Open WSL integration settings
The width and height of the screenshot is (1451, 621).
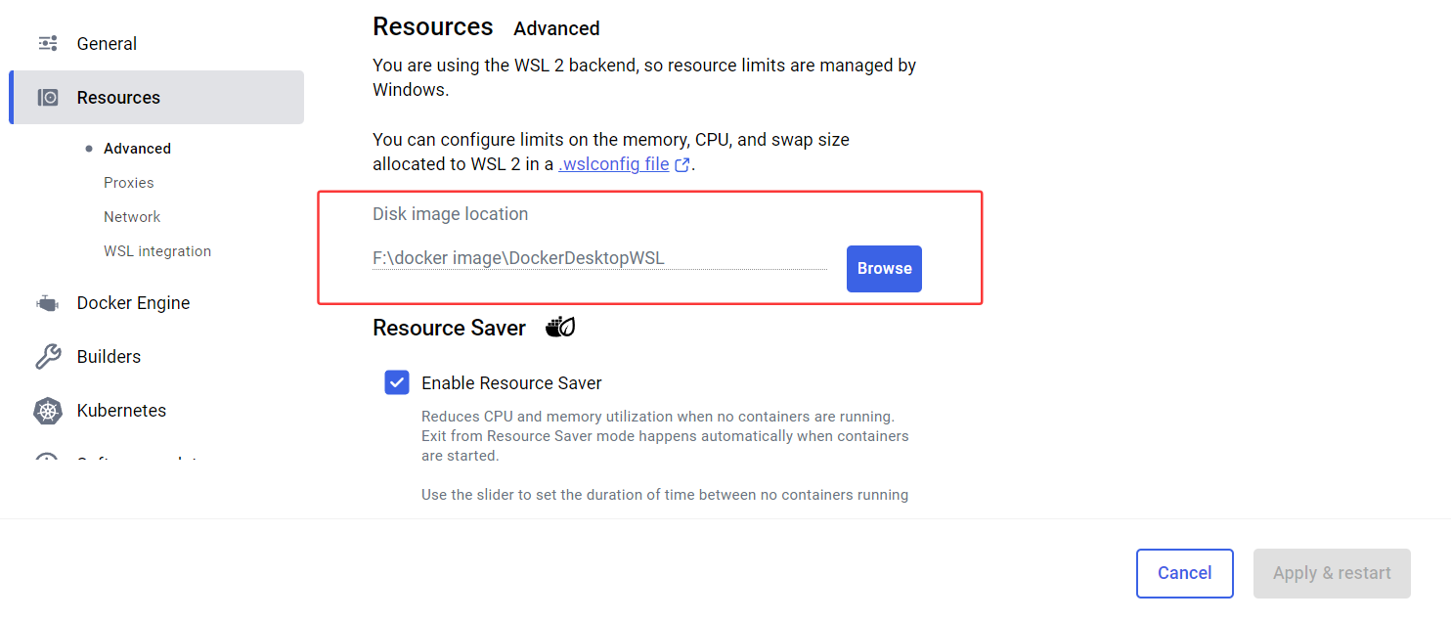click(157, 251)
